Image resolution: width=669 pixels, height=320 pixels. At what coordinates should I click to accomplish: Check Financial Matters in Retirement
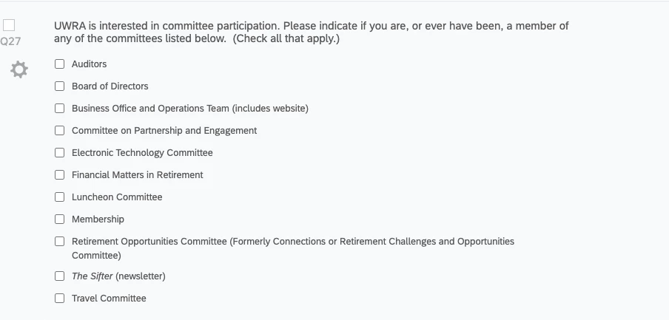(x=60, y=174)
